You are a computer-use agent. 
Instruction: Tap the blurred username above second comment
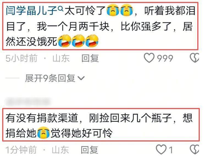point(28,102)
